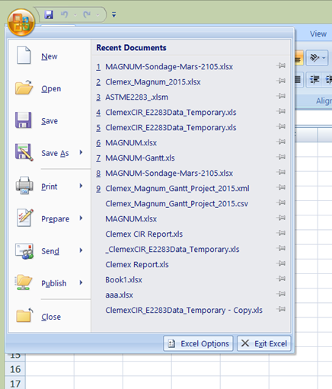This screenshot has height=389, width=332.
Task: Select row header 17
Action: point(15,383)
